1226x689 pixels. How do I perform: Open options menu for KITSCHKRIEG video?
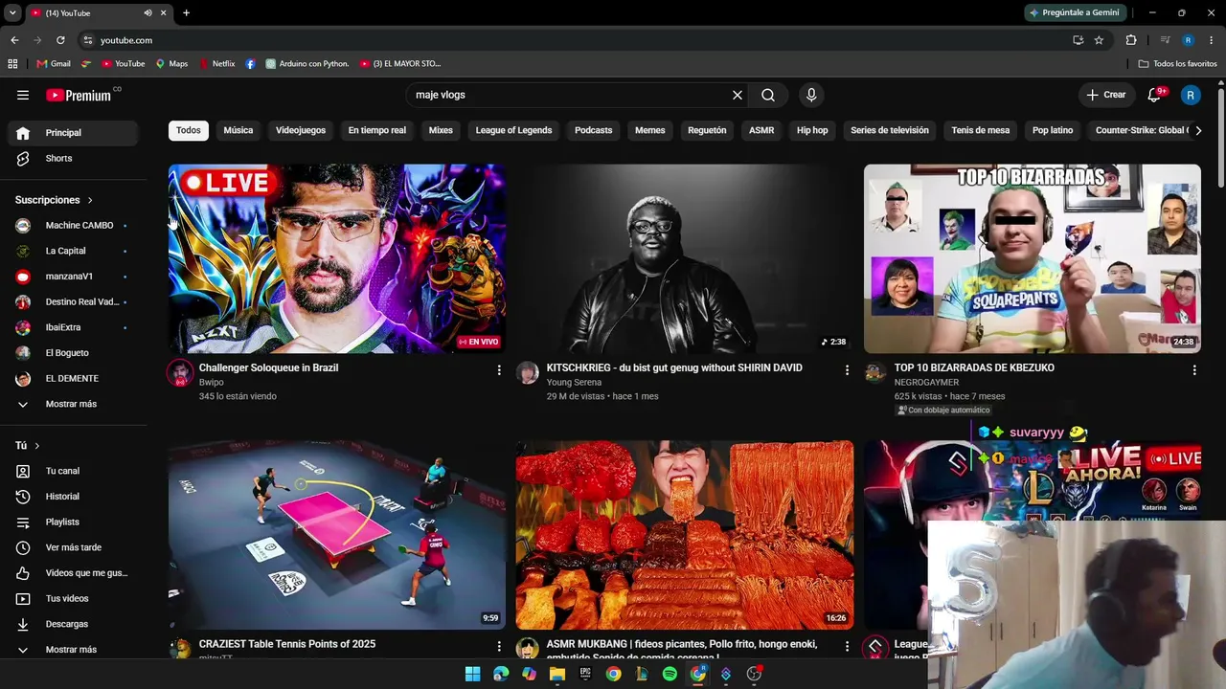tap(847, 369)
